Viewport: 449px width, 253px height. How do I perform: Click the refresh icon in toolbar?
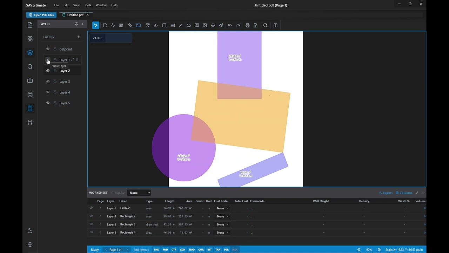[x=265, y=25]
